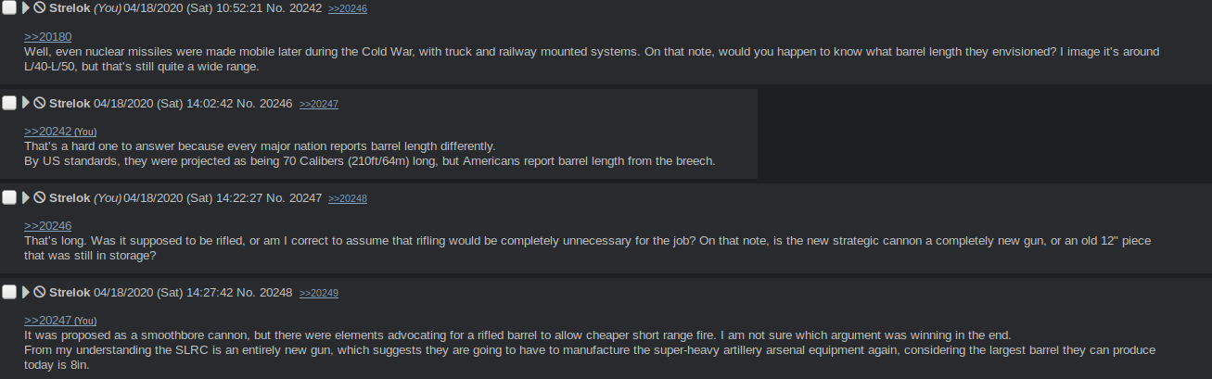Select the checkbox of post No. 20247
This screenshot has height=379, width=1212.
point(9,197)
